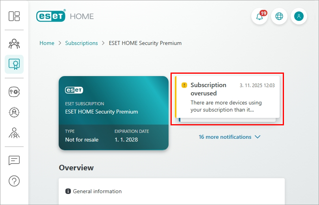Expand the 16 more notifications list

coord(225,137)
